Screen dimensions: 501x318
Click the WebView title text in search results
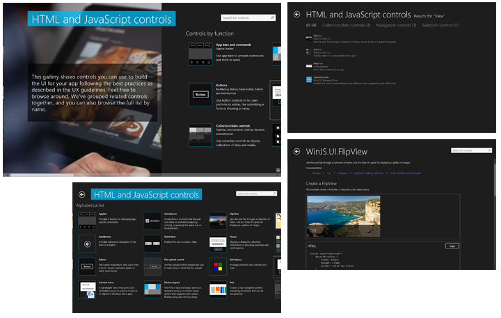[x=318, y=63]
